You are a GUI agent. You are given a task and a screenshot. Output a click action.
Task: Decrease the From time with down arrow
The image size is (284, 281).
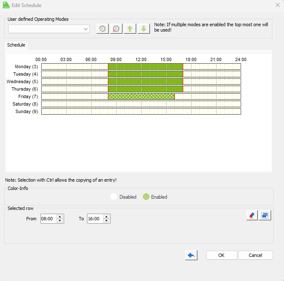coord(60,221)
